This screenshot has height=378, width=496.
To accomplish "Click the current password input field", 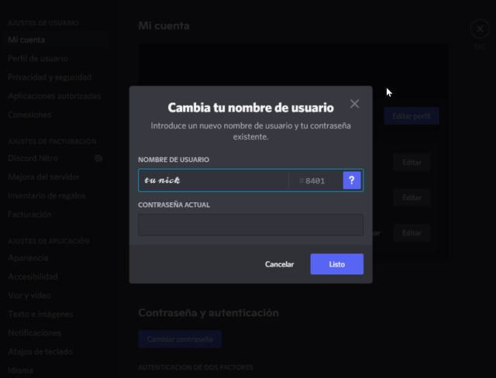I will pyautogui.click(x=250, y=225).
